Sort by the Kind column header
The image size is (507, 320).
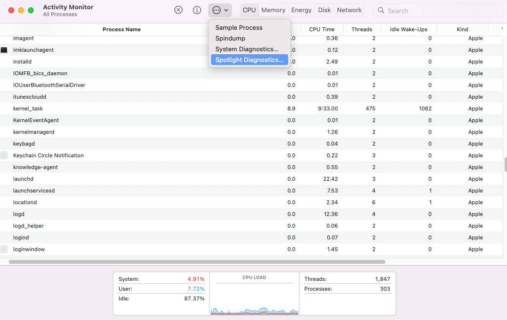(463, 29)
